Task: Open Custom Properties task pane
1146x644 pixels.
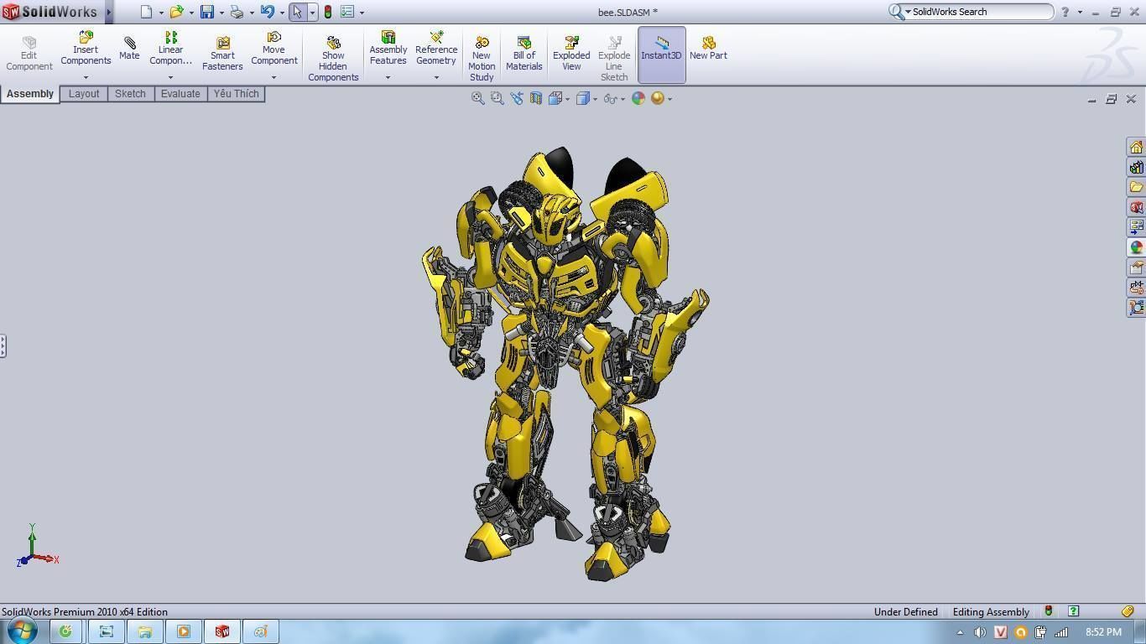Action: [x=1136, y=267]
